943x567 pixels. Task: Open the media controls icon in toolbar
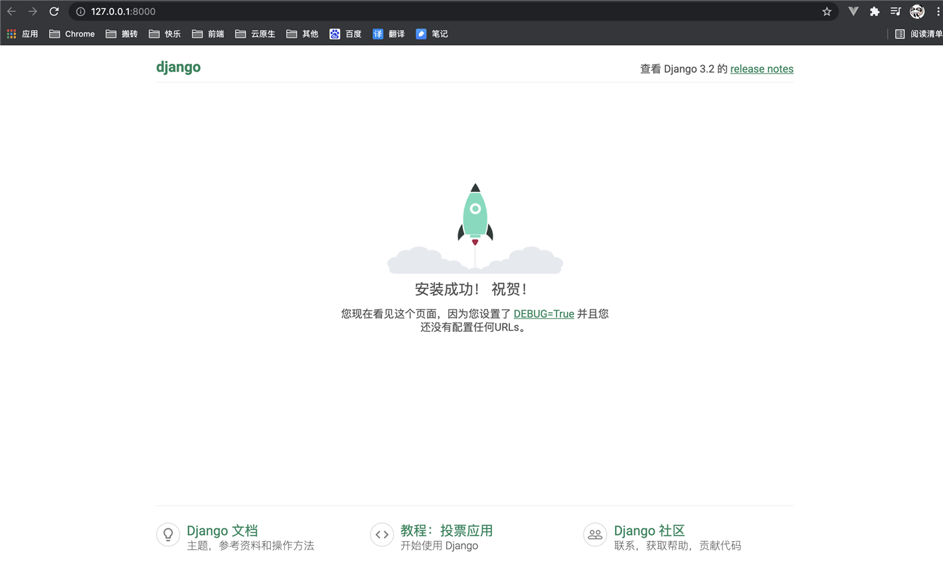pyautogui.click(x=896, y=11)
